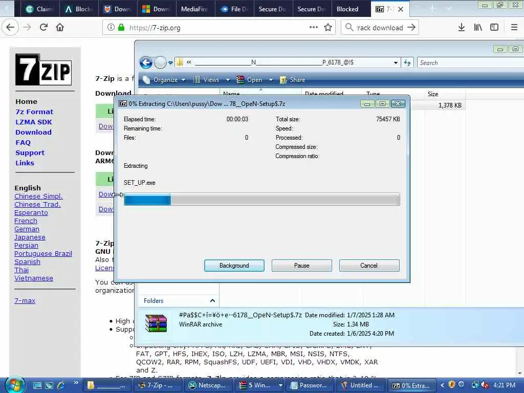Image resolution: width=524 pixels, height=393 pixels.
Task: Open the Untitled taskbar button
Action: point(362,385)
